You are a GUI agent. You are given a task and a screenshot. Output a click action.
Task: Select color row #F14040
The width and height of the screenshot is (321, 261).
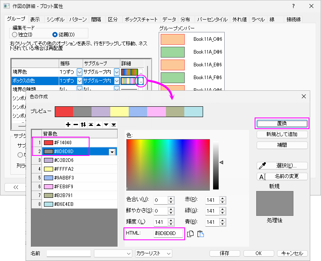pyautogui.click(x=80, y=143)
